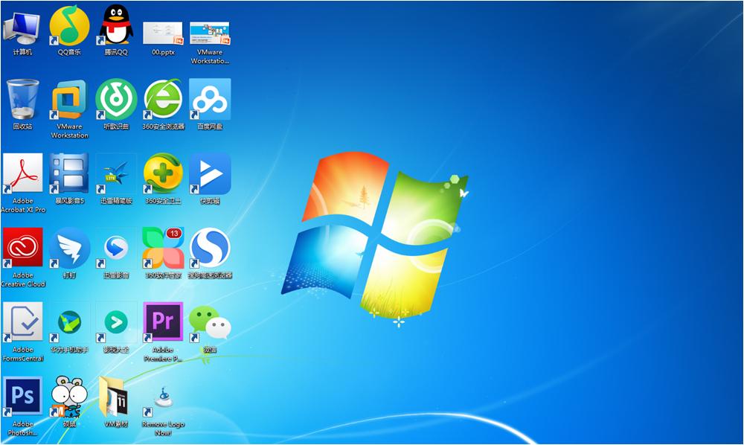Select the Adobe Photoshop shortcut
This screenshot has height=445, width=744.
click(x=22, y=397)
